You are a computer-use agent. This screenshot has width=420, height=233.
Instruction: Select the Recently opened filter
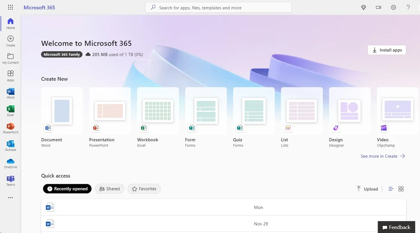pyautogui.click(x=67, y=188)
